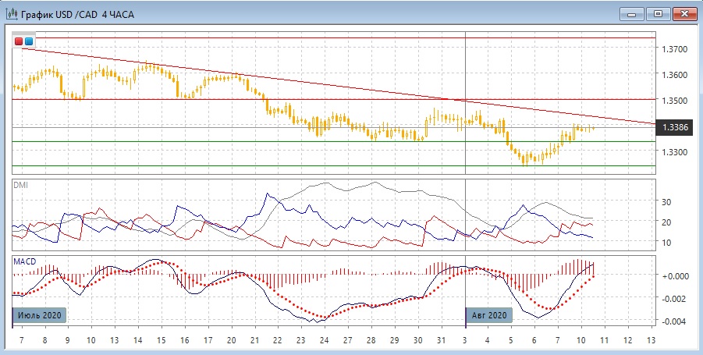Click the 1.3500 price axis label
The height and width of the screenshot is (355, 703).
(x=675, y=101)
